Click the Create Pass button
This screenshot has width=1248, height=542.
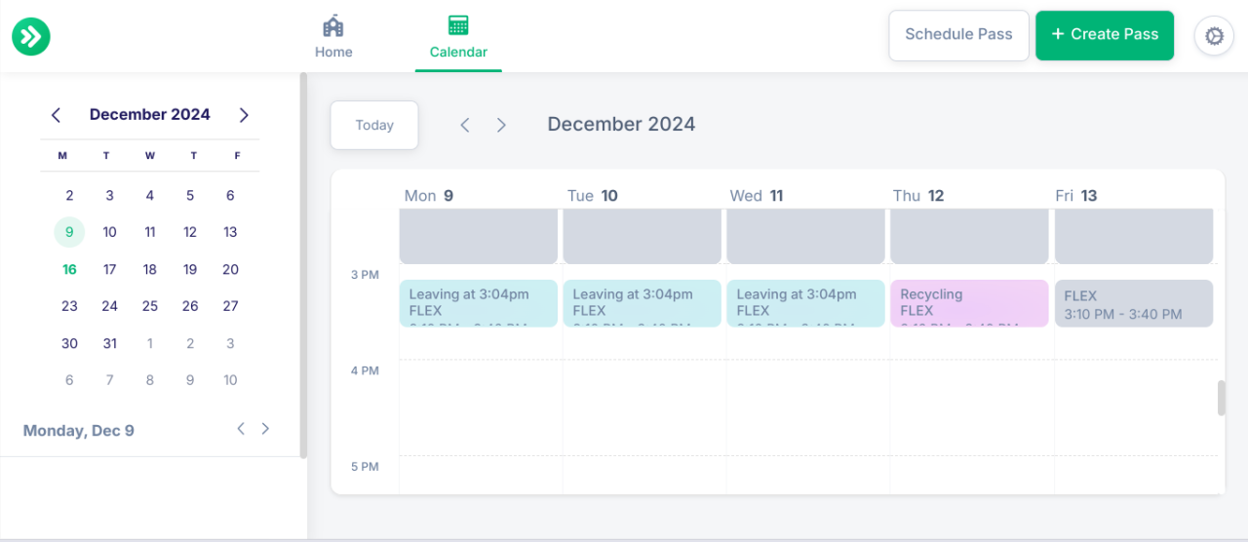pyautogui.click(x=1105, y=35)
